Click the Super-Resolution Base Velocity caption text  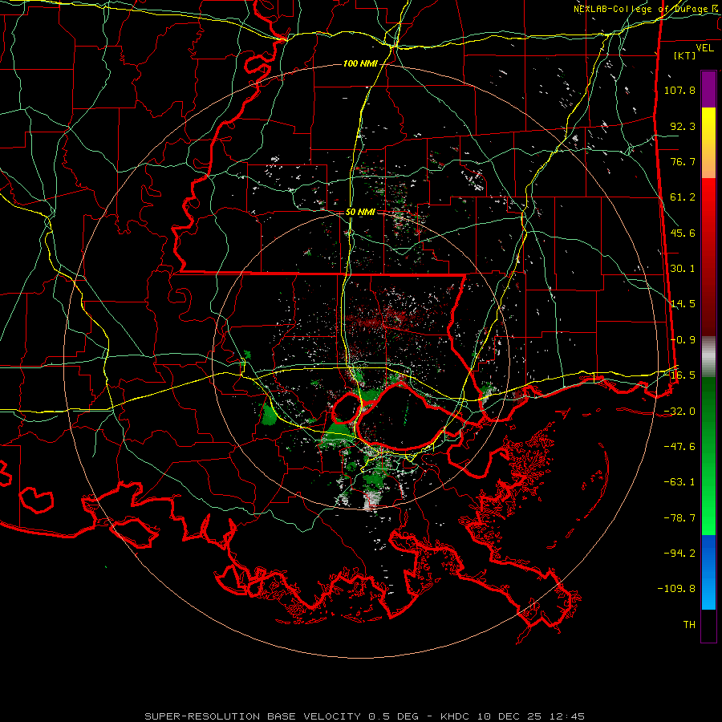click(365, 716)
